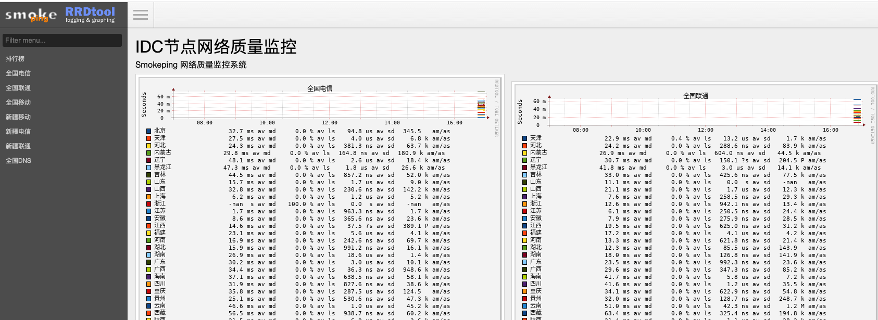Select 西藏 label in 全国联通 legend
Viewport: 878px width, 320px height.
pyautogui.click(x=536, y=313)
